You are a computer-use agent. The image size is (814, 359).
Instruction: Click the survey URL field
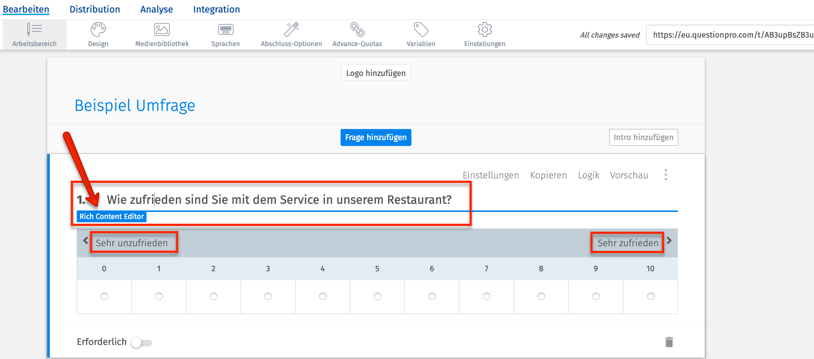click(731, 35)
